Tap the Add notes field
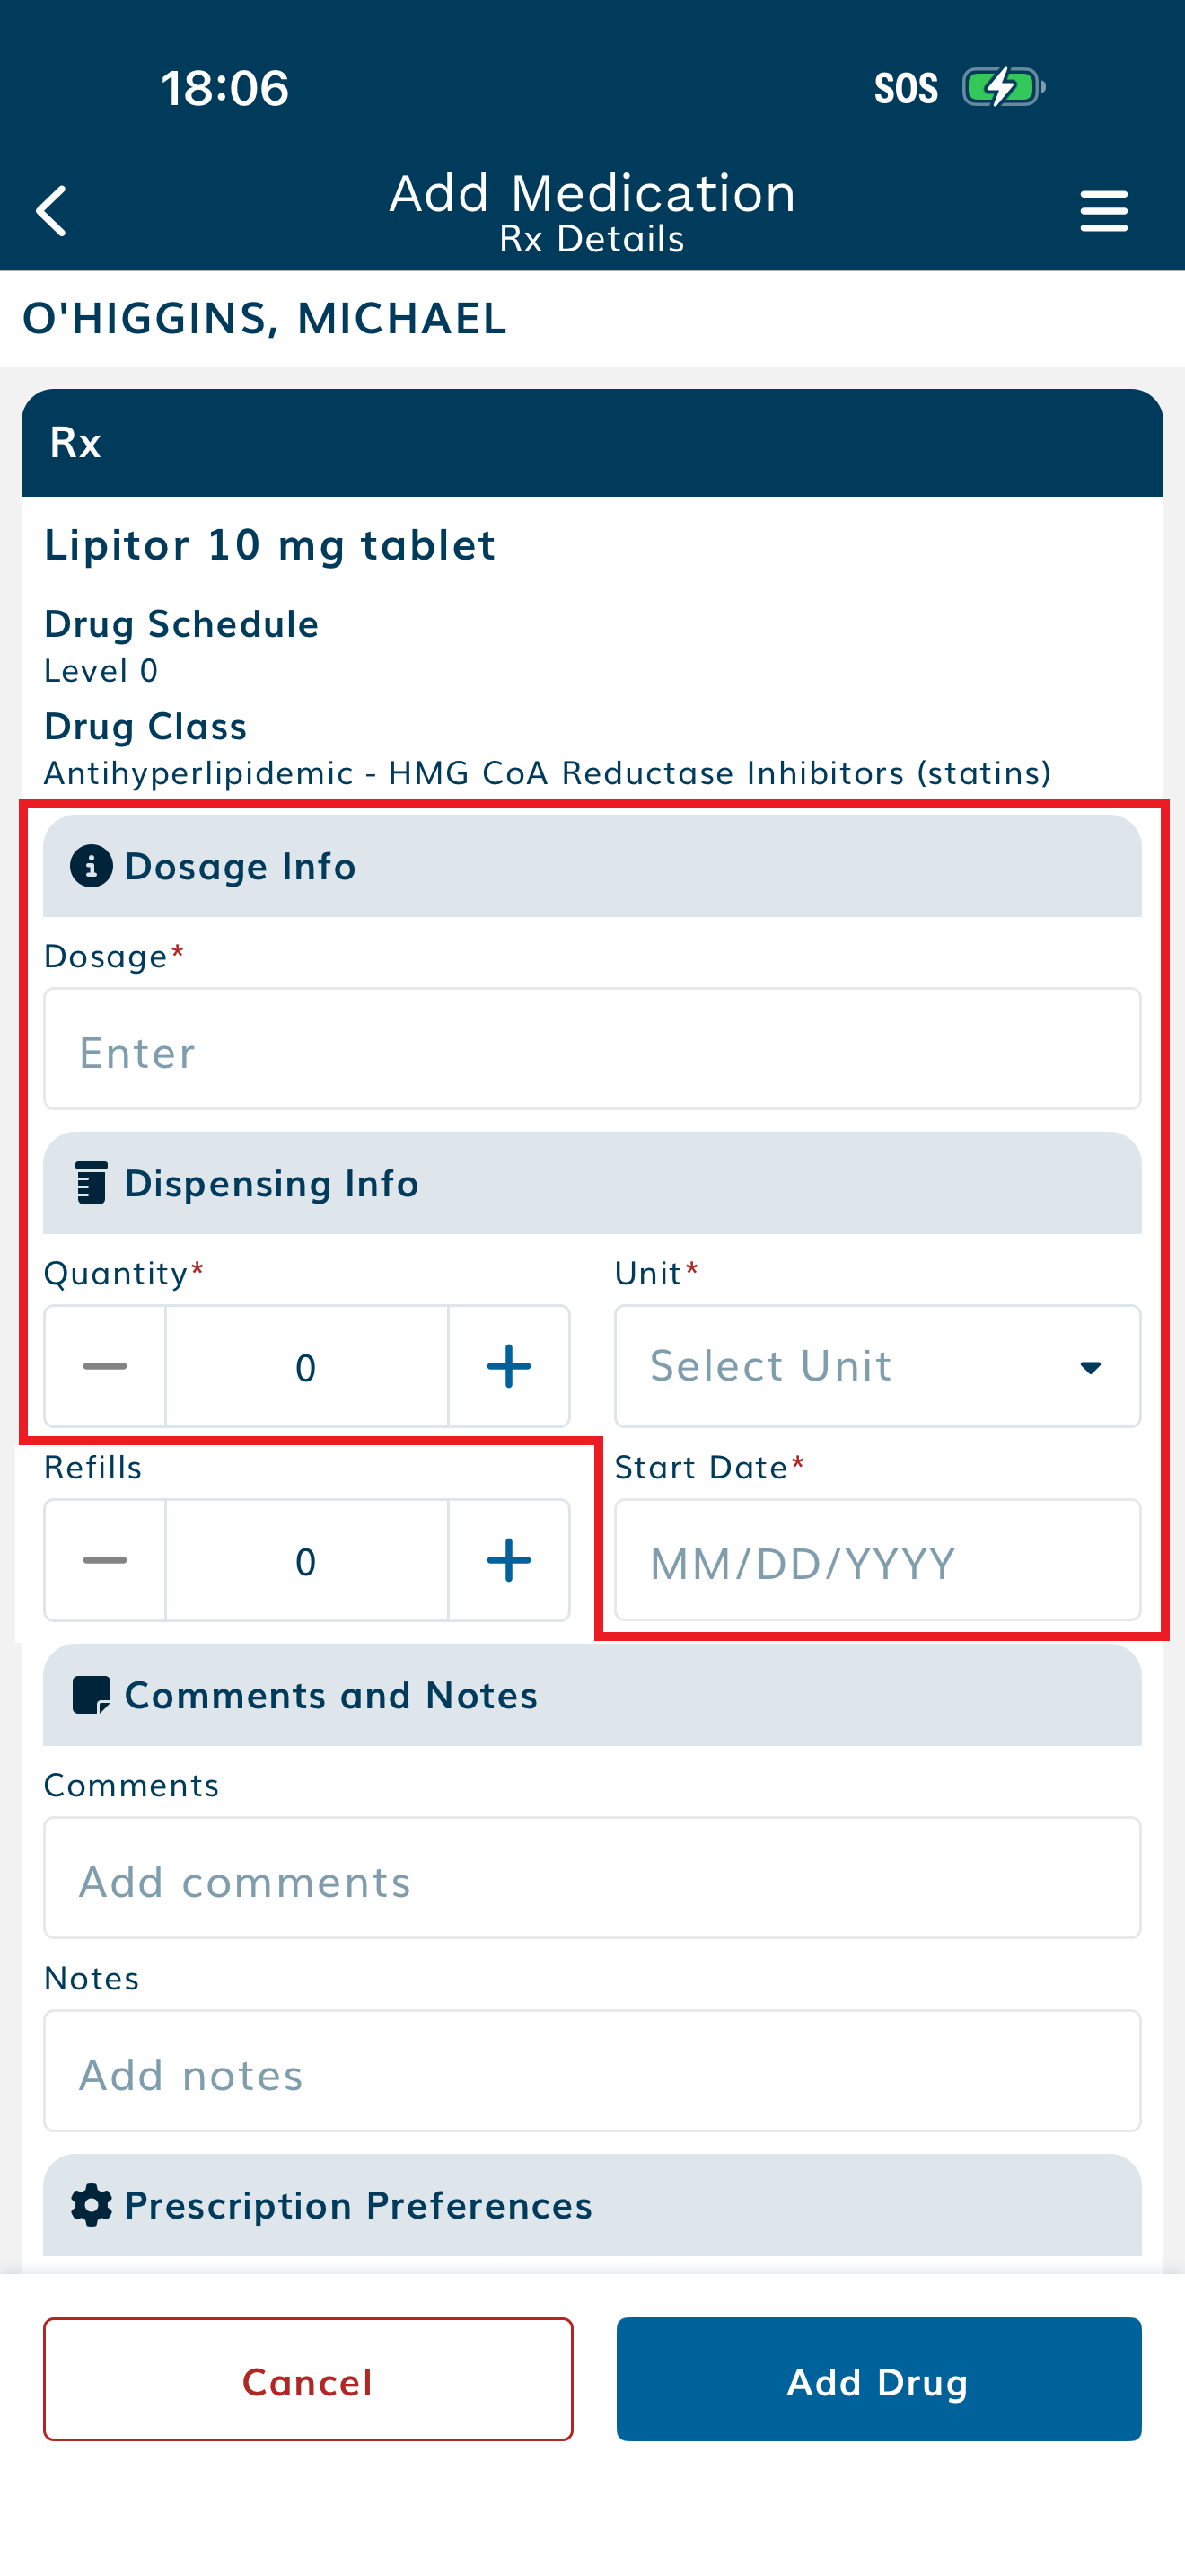1185x2576 pixels. 592,2071
